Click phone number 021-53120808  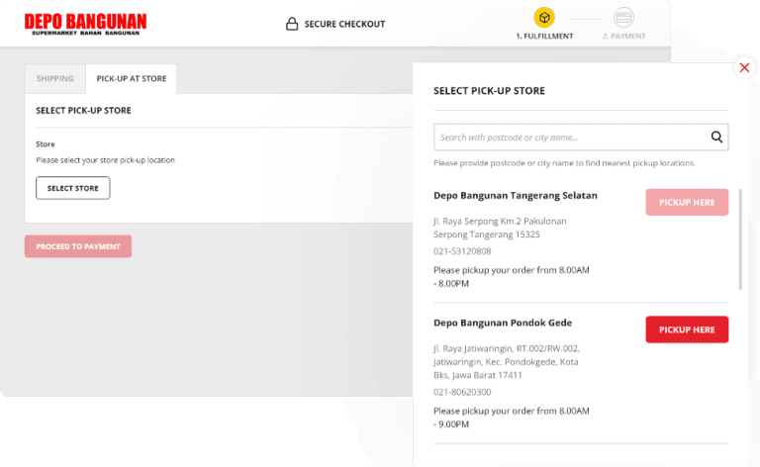coord(462,251)
